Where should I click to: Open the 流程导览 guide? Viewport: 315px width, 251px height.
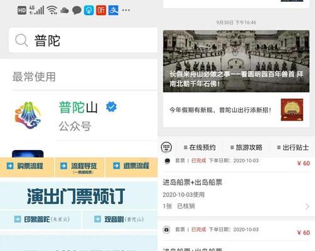[80, 168]
